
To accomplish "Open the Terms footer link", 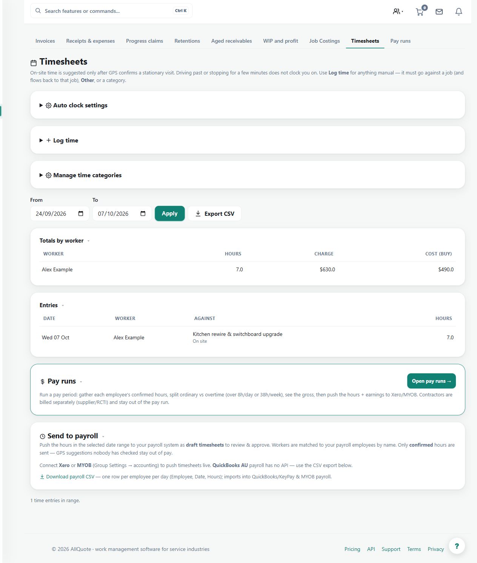I will [414, 549].
